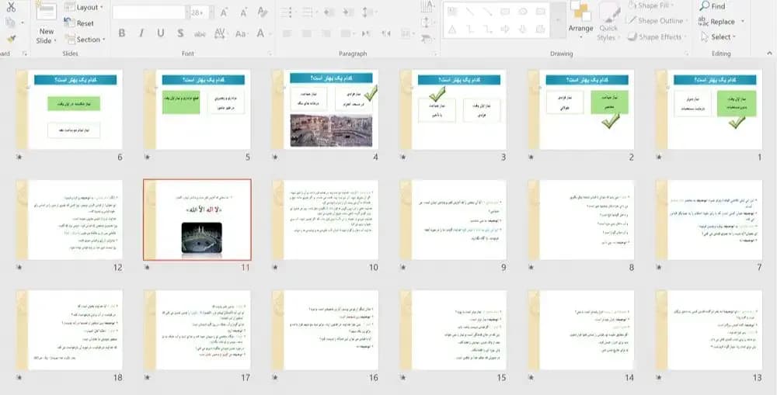Click Increase Font Size icon
Viewport: 777px width, 395px height.
pyautogui.click(x=224, y=13)
